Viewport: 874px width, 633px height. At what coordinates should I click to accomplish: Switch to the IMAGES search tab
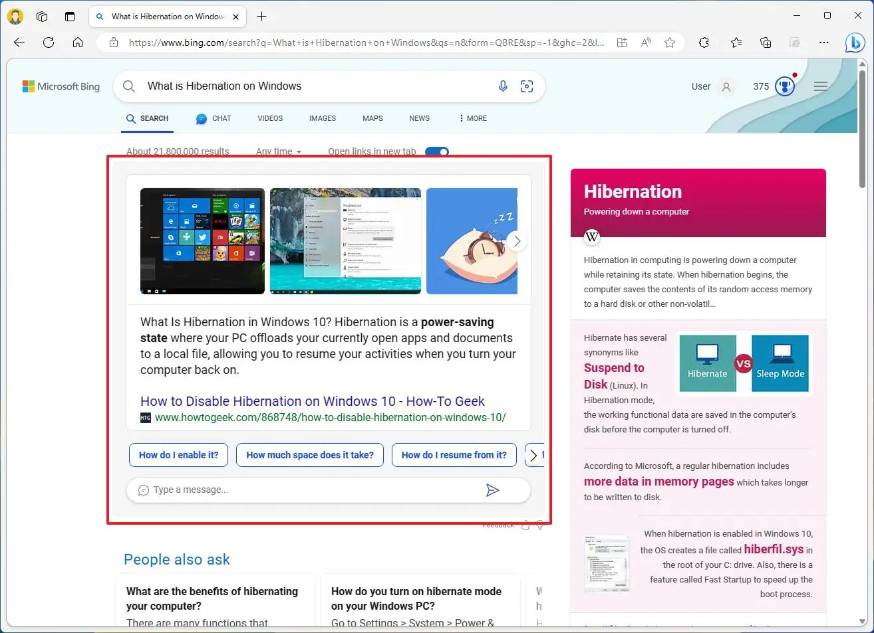tap(322, 118)
